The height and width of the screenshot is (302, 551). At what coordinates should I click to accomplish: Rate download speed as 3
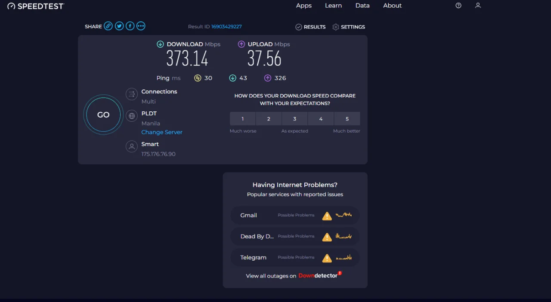point(295,119)
